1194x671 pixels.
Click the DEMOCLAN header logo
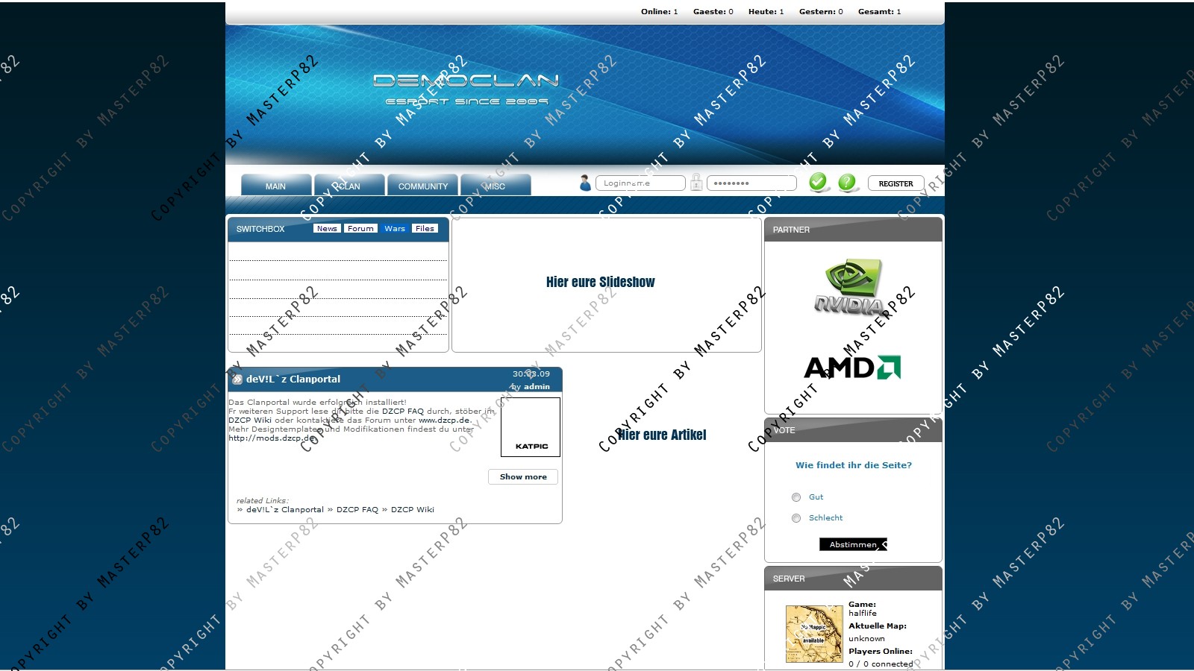click(x=466, y=89)
